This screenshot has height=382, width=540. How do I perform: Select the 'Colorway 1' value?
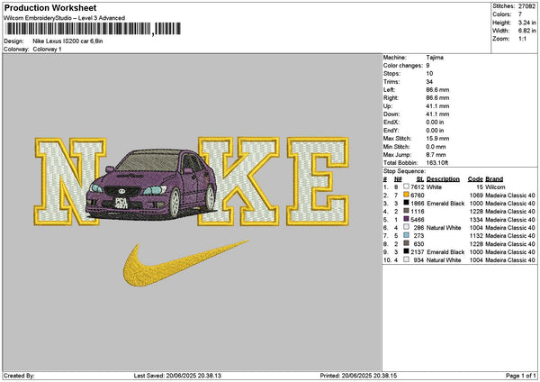(x=47, y=49)
